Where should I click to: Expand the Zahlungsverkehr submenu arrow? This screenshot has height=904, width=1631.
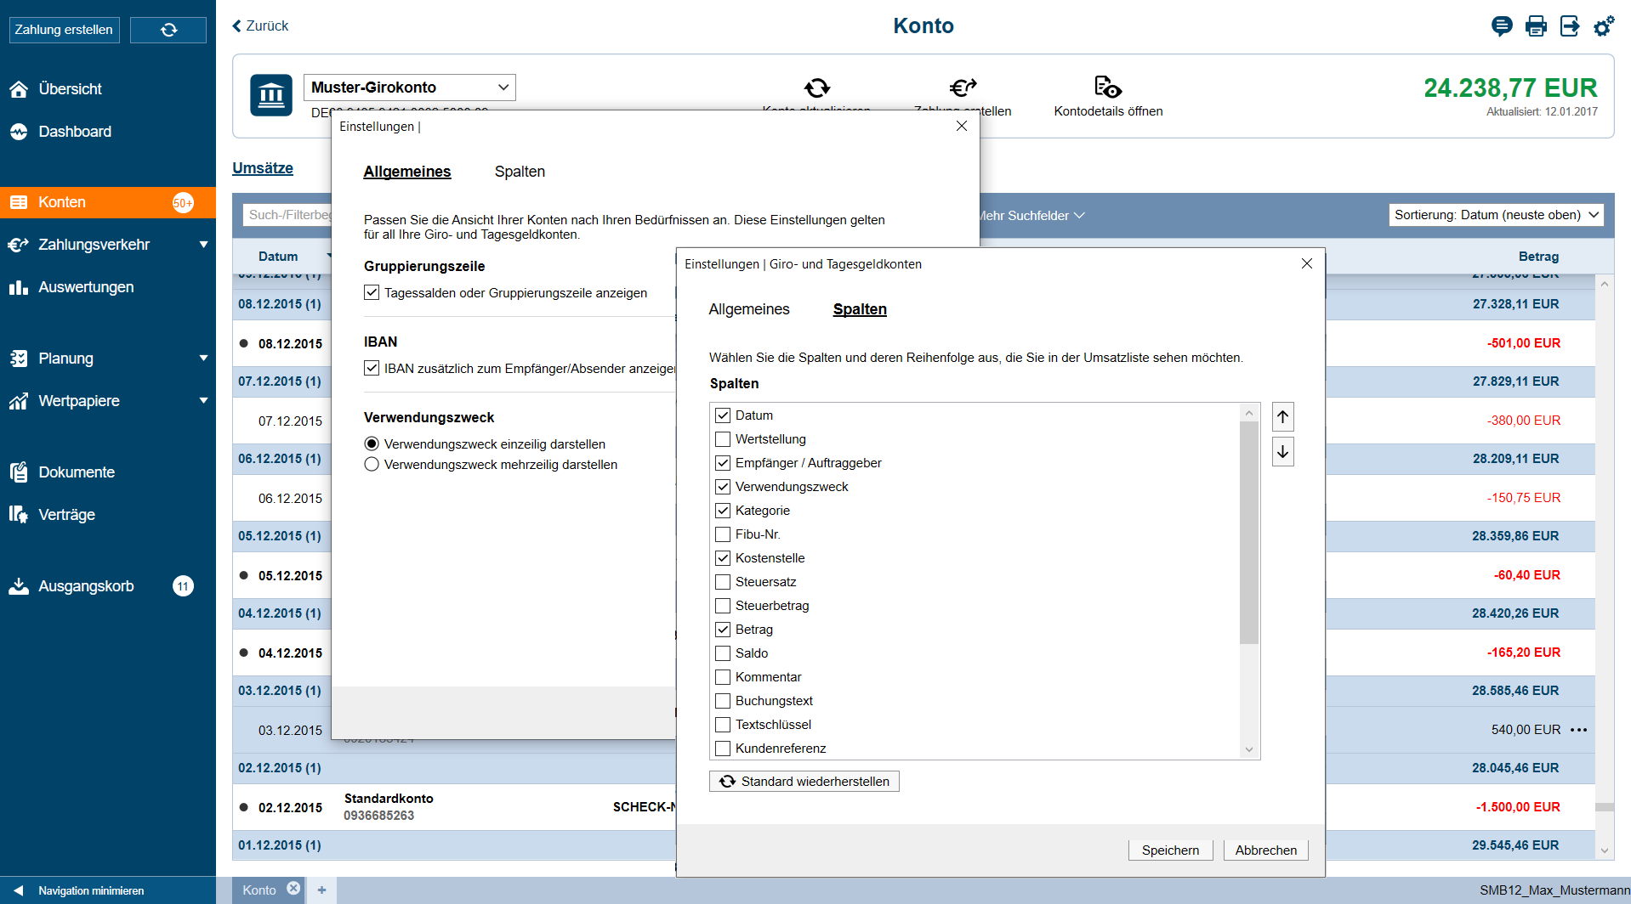[203, 245]
